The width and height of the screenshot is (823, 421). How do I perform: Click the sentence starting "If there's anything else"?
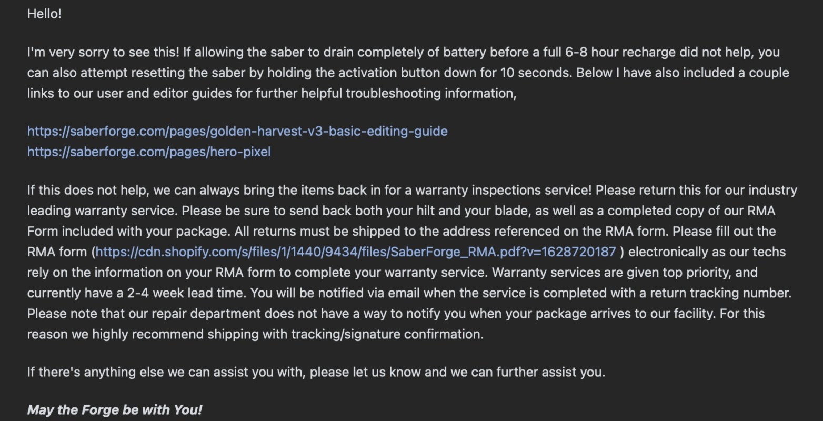pos(316,372)
